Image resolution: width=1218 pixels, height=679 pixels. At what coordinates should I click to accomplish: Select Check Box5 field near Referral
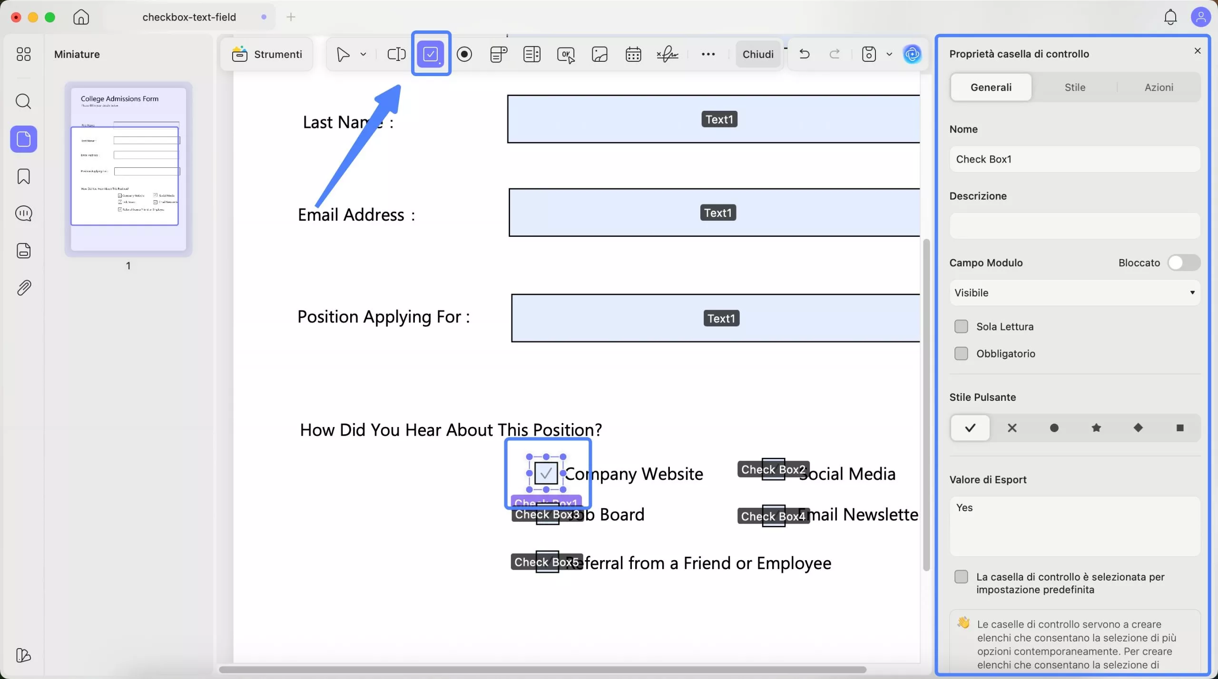point(547,562)
